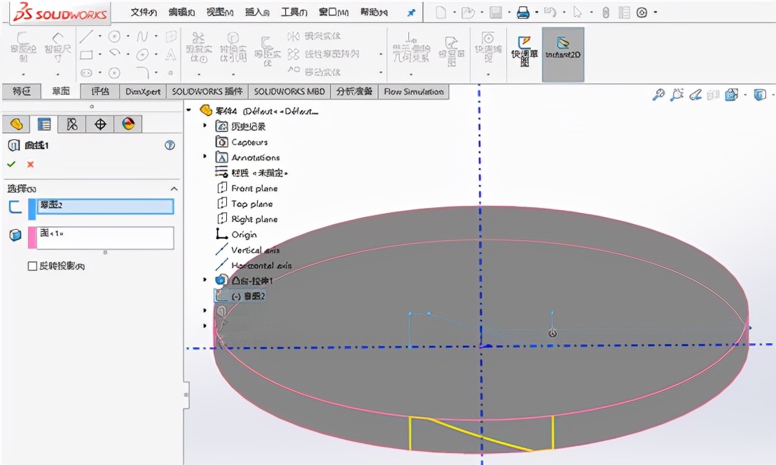Select the Text sketch tool
The width and height of the screenshot is (776, 465).
tap(171, 55)
